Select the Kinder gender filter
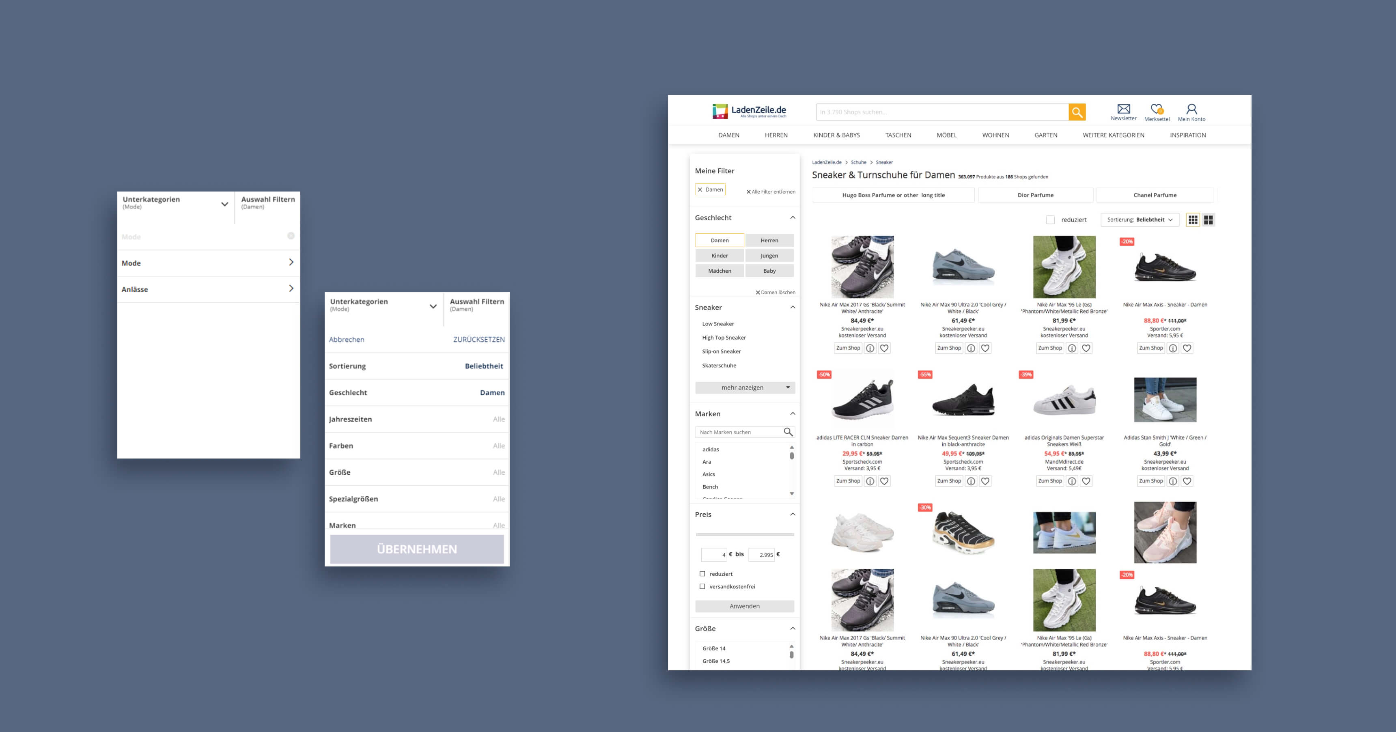Image resolution: width=1396 pixels, height=732 pixels. 720,256
